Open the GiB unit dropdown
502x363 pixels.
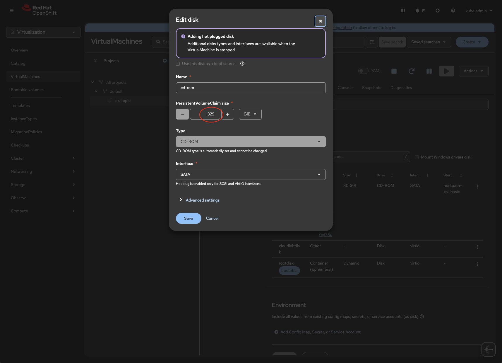coord(250,114)
